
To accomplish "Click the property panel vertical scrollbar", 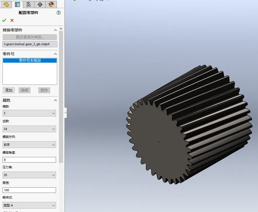I will point(61,97).
